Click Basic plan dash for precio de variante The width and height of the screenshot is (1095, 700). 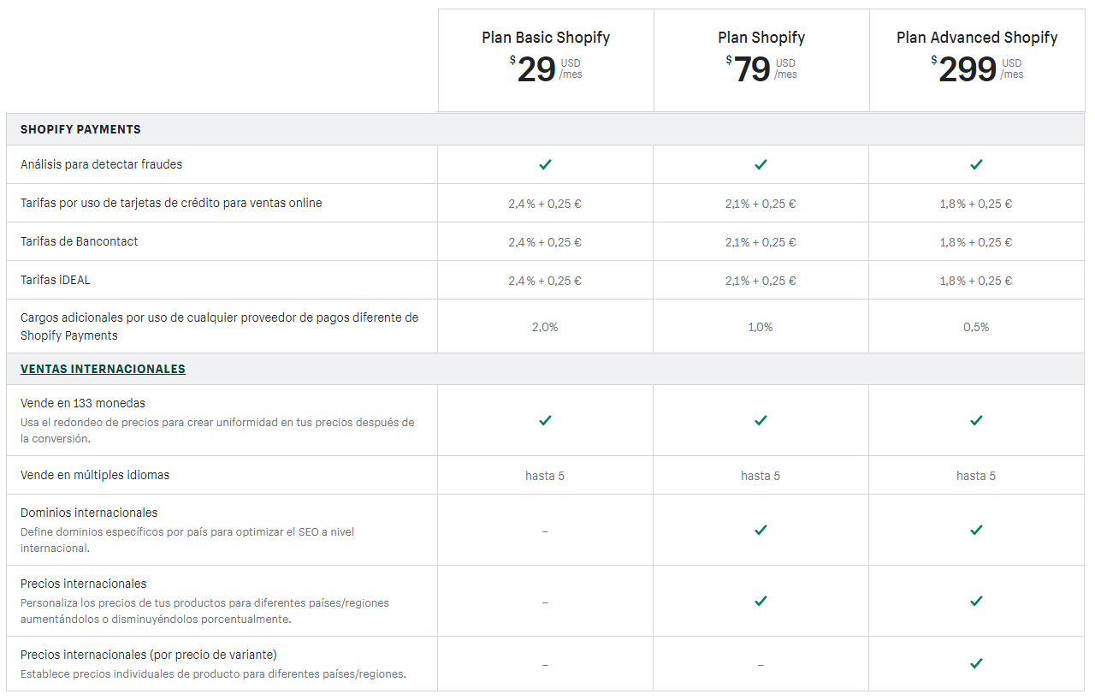click(545, 665)
